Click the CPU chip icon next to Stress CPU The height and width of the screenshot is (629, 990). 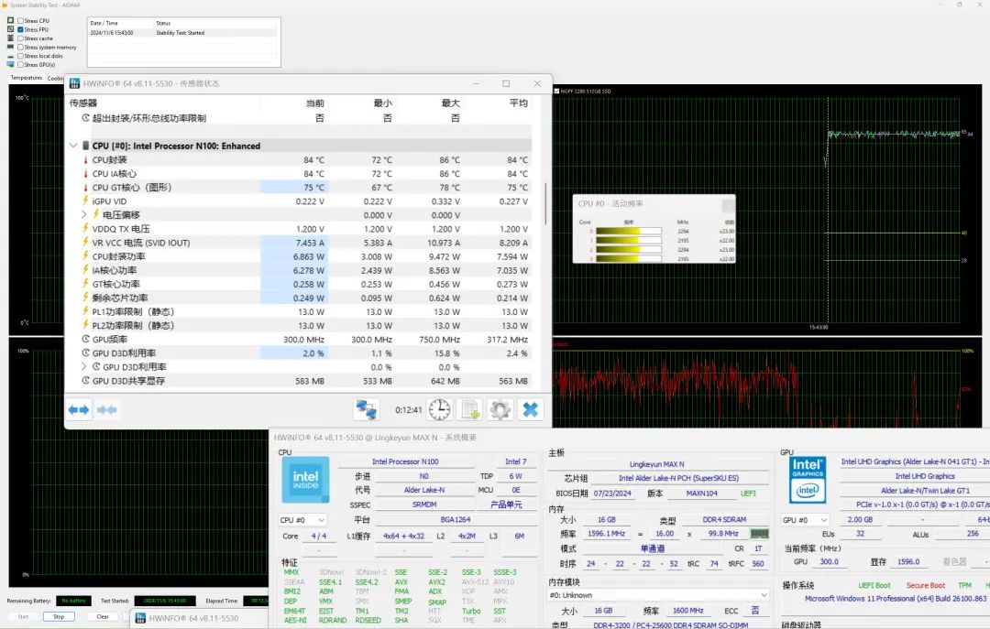(10, 21)
